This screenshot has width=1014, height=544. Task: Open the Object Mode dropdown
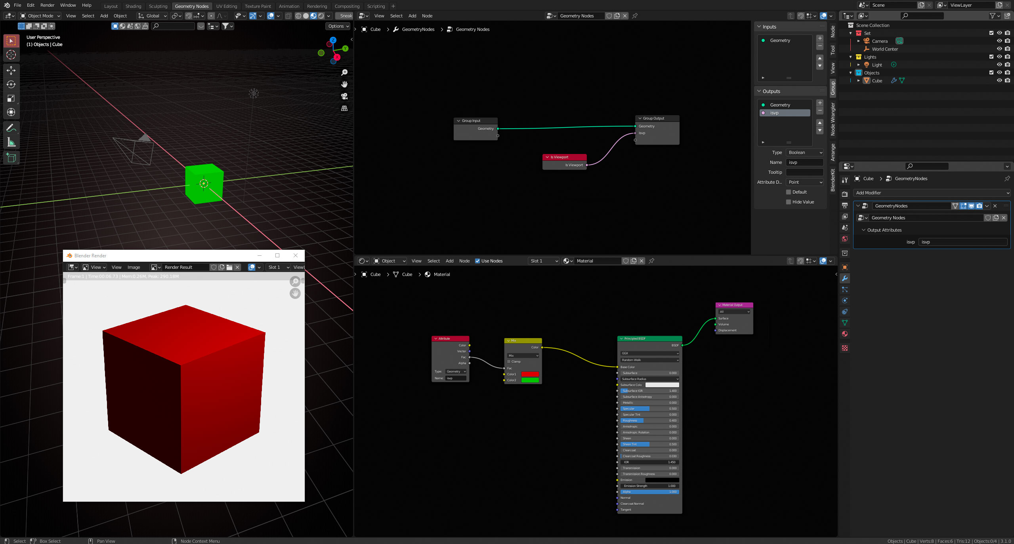pyautogui.click(x=40, y=16)
